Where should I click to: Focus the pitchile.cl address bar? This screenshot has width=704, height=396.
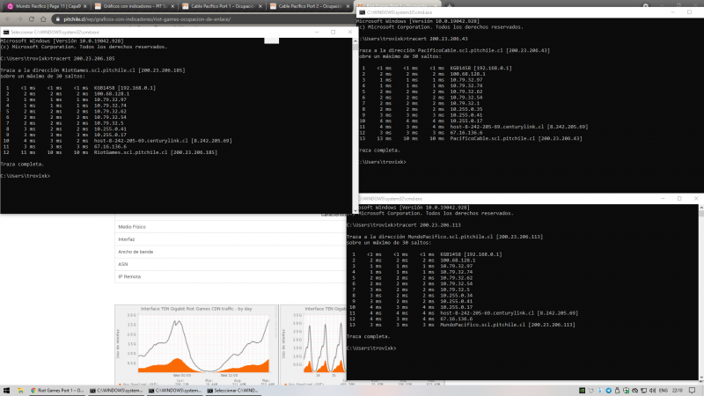click(x=204, y=19)
